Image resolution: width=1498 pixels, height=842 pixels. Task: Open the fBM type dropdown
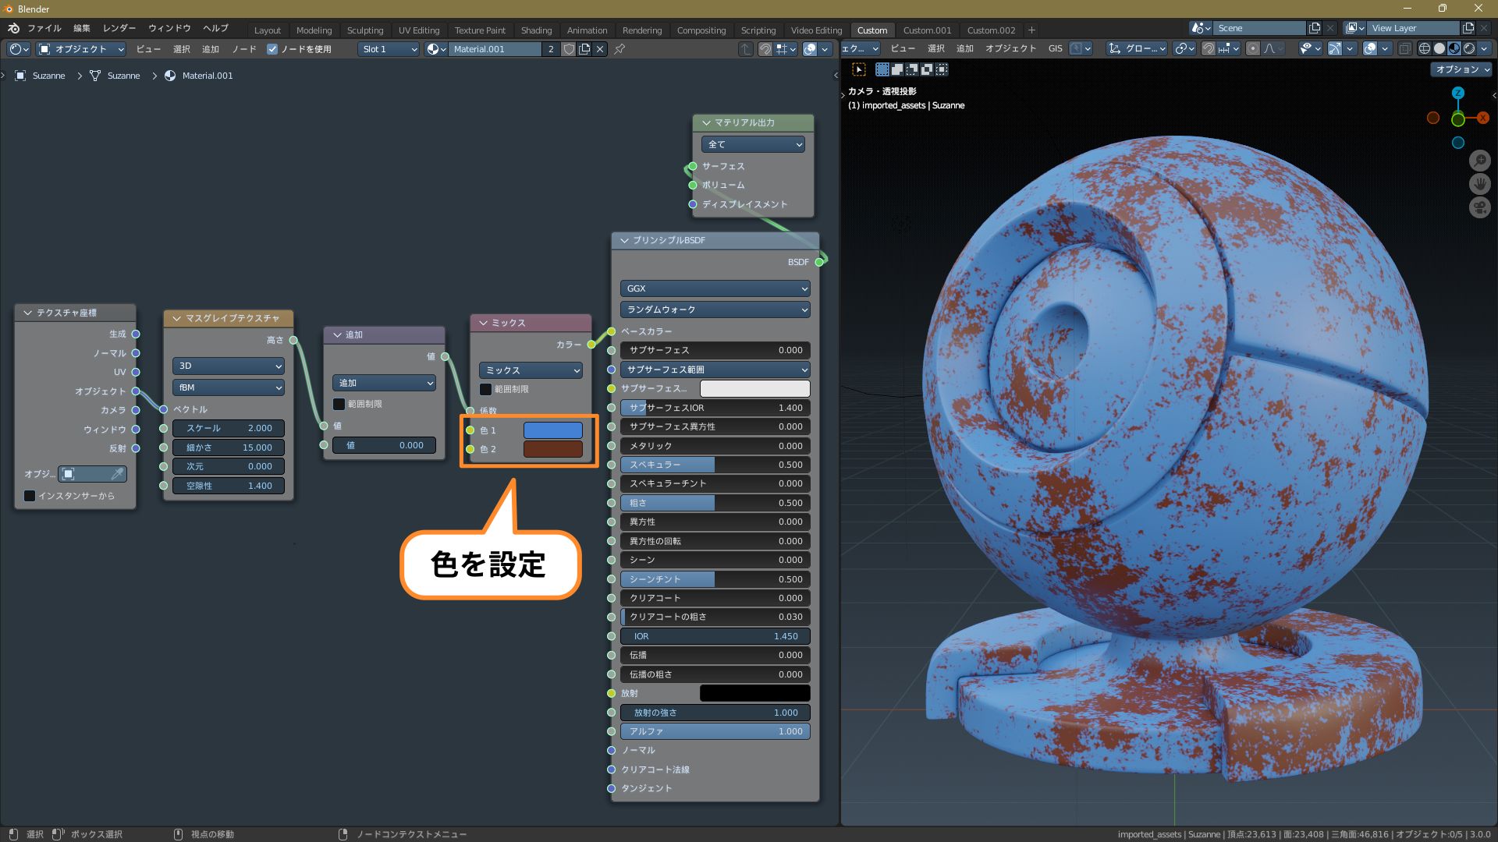point(229,387)
